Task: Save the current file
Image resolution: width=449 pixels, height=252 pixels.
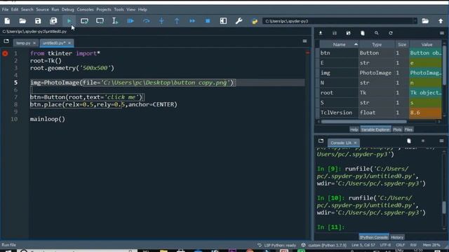Action: pyautogui.click(x=38, y=21)
